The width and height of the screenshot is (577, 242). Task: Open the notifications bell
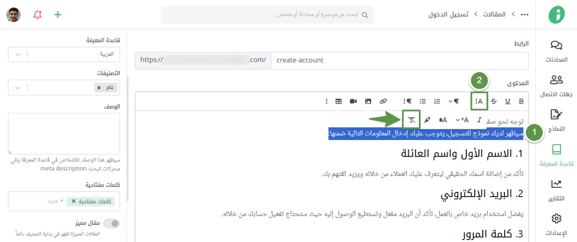click(x=38, y=15)
